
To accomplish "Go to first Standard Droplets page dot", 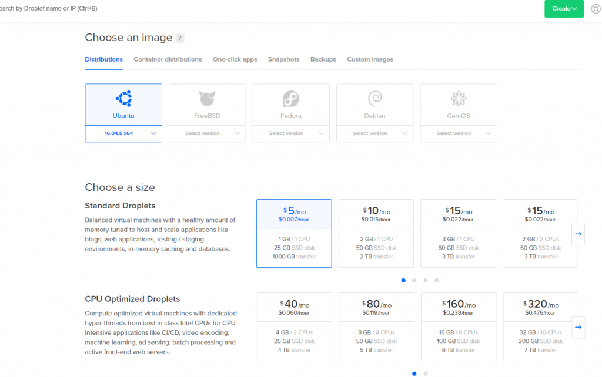I will point(403,280).
